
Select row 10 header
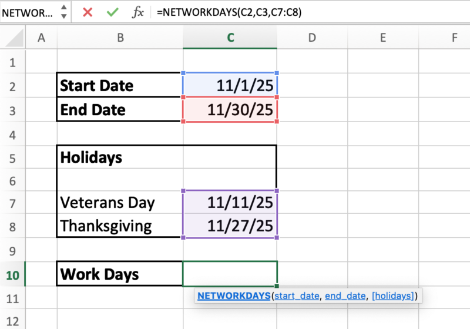12,274
